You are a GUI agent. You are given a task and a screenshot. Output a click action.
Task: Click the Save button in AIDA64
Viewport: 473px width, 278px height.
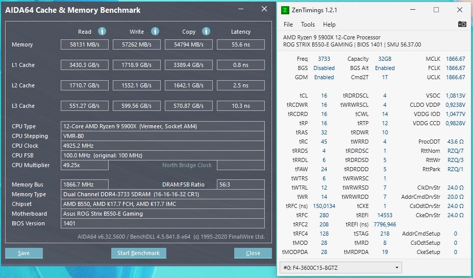(24, 253)
